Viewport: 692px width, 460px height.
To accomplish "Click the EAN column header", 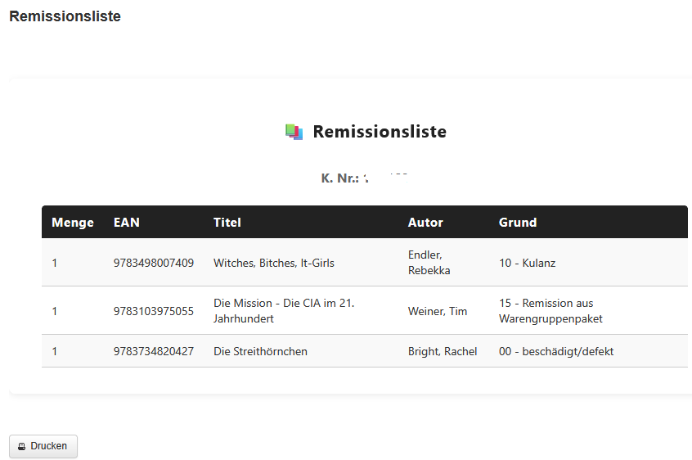I will pyautogui.click(x=127, y=223).
